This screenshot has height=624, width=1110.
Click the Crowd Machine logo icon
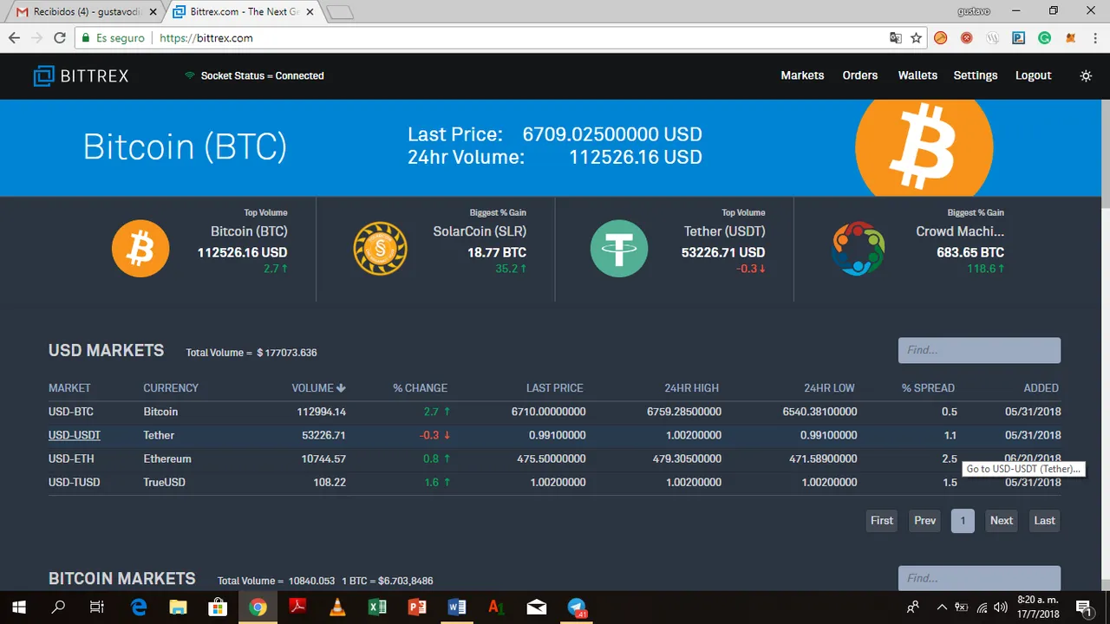pyautogui.click(x=859, y=249)
